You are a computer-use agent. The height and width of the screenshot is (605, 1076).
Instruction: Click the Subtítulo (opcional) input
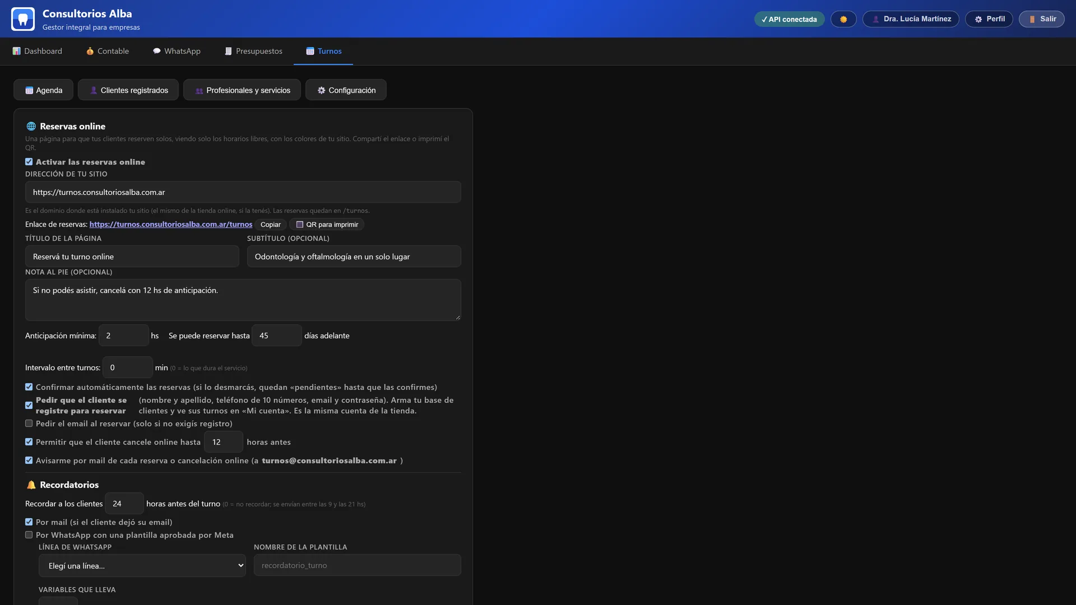coord(354,257)
